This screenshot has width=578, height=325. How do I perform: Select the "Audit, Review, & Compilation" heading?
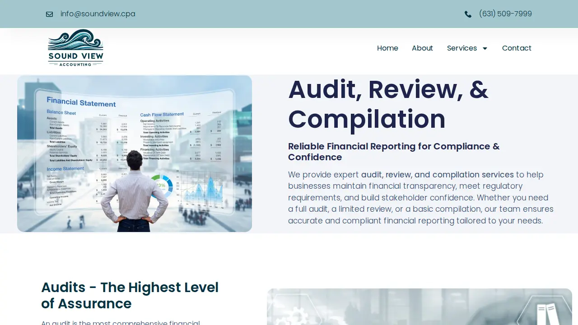click(388, 104)
